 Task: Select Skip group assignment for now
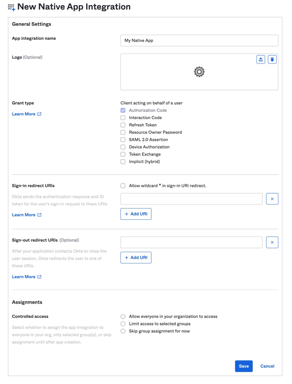(123, 331)
